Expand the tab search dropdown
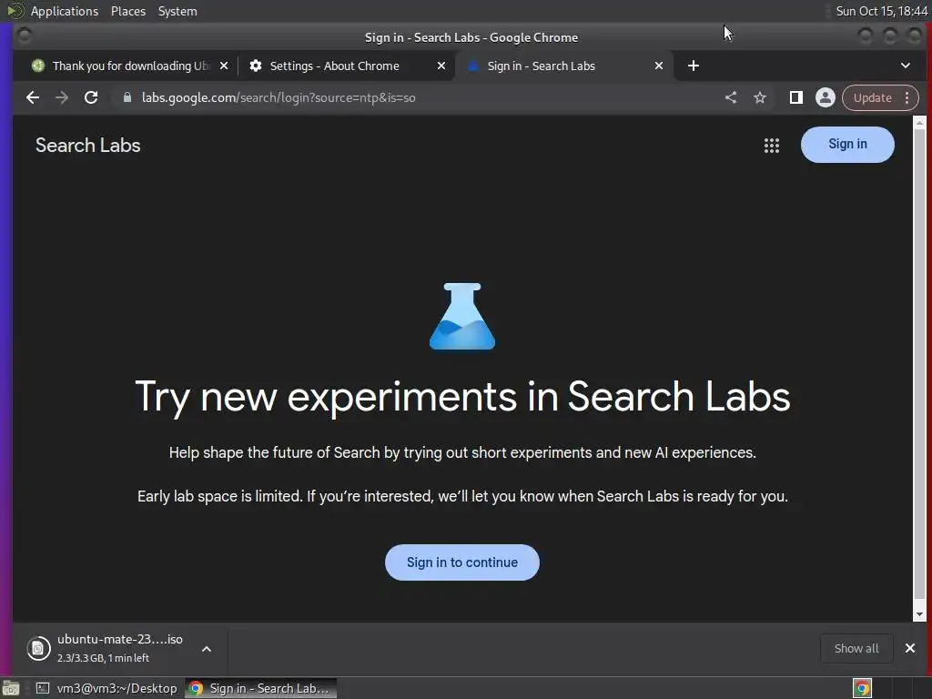 coord(906,66)
